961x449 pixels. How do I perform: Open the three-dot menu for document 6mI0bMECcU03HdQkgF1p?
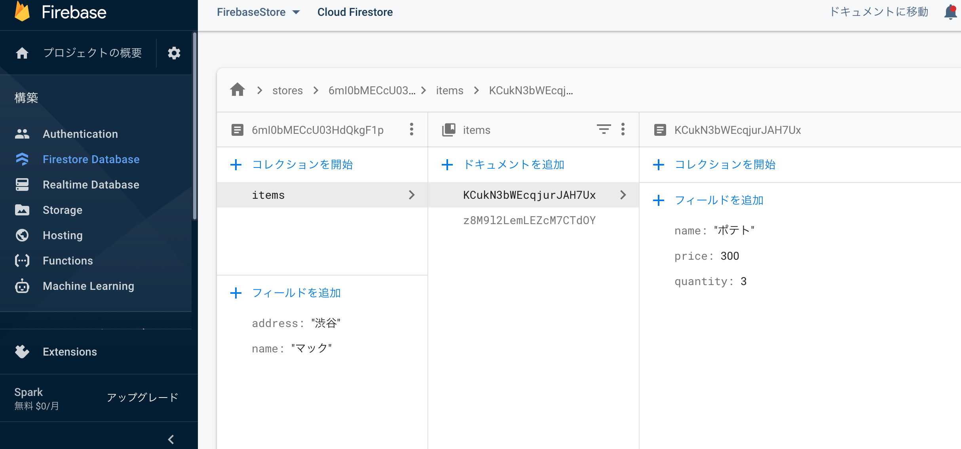coord(412,129)
